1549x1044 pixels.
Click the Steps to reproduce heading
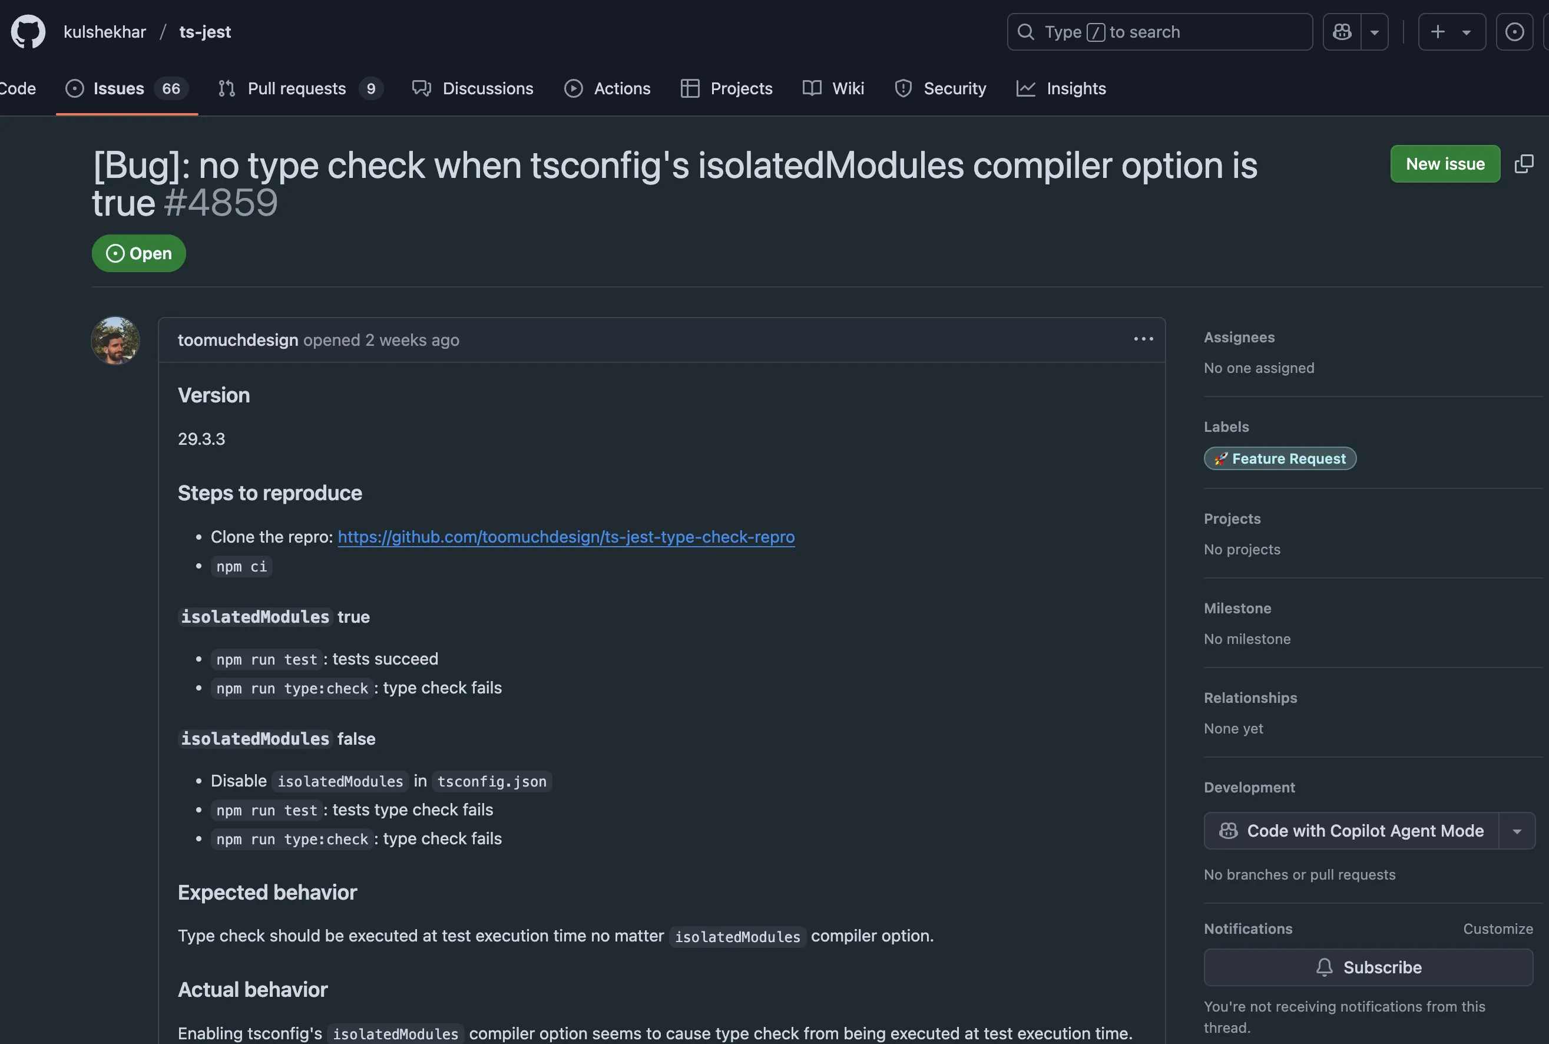(270, 493)
